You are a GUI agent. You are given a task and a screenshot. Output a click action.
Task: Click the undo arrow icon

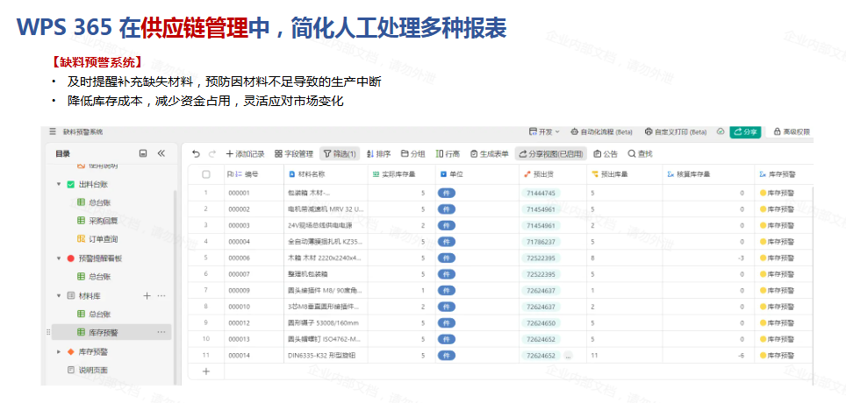(x=196, y=154)
